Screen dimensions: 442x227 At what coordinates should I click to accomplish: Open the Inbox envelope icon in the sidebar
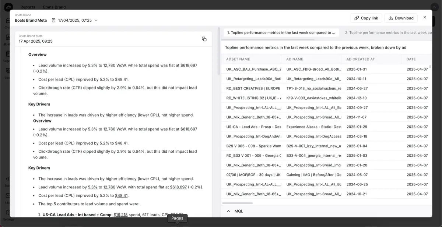(8, 196)
